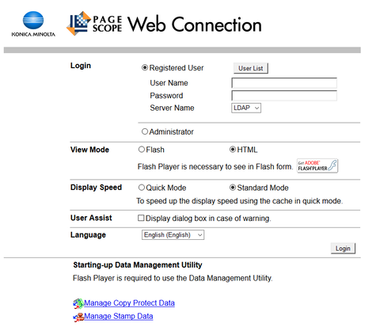Image resolution: width=380 pixels, height=331 pixels.
Task: Open the Server Name LDAP dropdown
Action: 246,108
